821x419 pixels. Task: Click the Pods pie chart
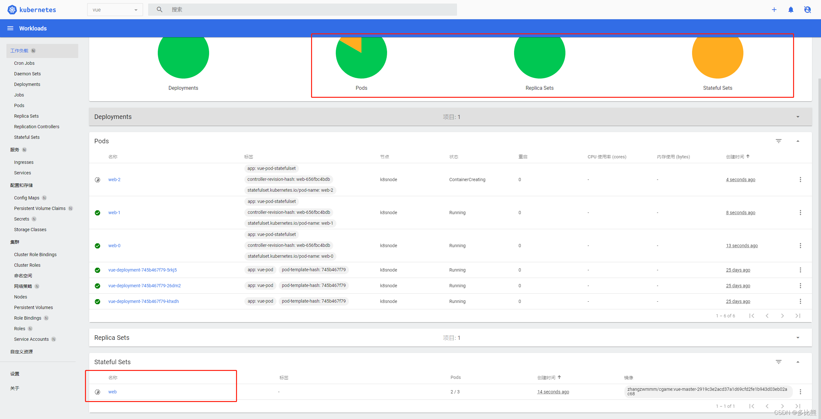[x=361, y=57]
